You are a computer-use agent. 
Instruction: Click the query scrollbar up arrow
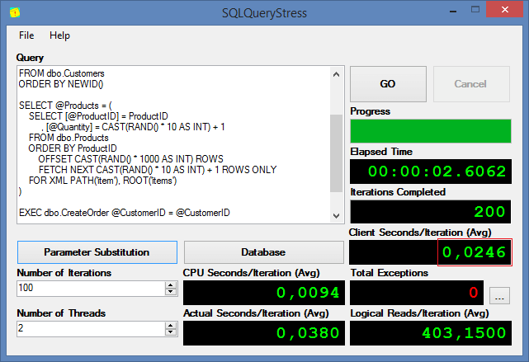click(336, 74)
